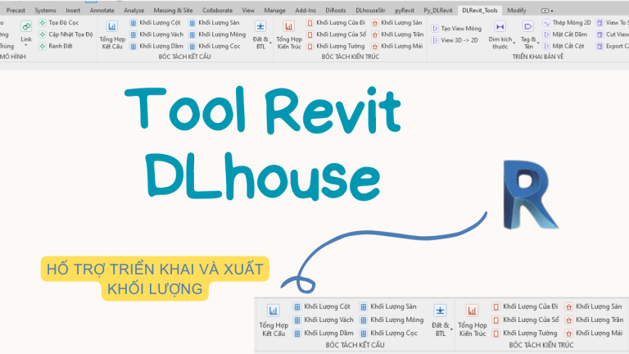Switch to the Collaborate tab
This screenshot has height=354, width=629.
[217, 11]
